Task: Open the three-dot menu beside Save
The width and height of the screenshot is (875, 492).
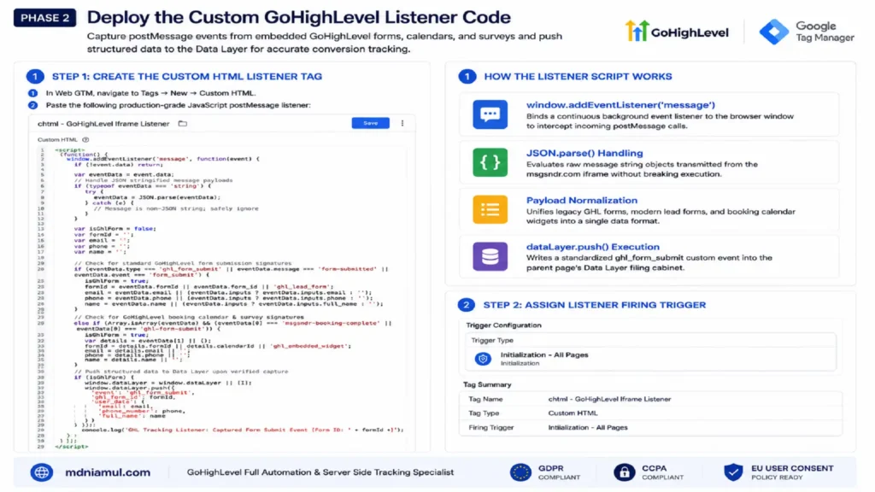Action: [x=402, y=123]
